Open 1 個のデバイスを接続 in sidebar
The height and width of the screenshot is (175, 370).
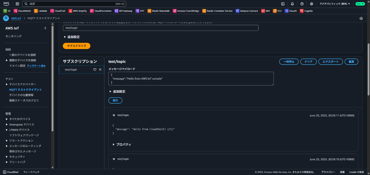tap(22, 55)
